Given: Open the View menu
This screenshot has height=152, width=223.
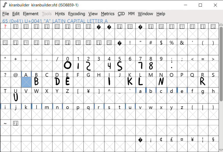Looking at the screenshot, I should point(93,14).
